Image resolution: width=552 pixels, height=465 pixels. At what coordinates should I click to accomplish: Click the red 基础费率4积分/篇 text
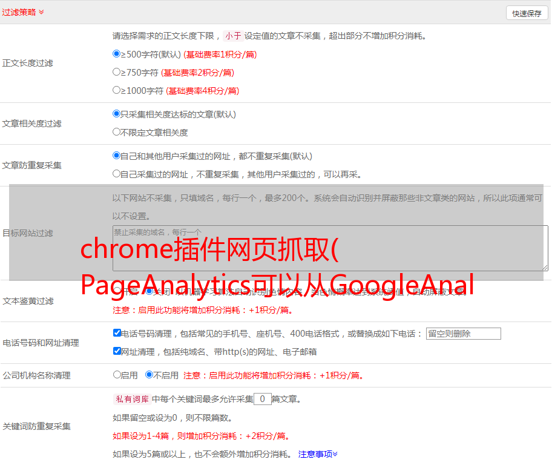(x=202, y=91)
